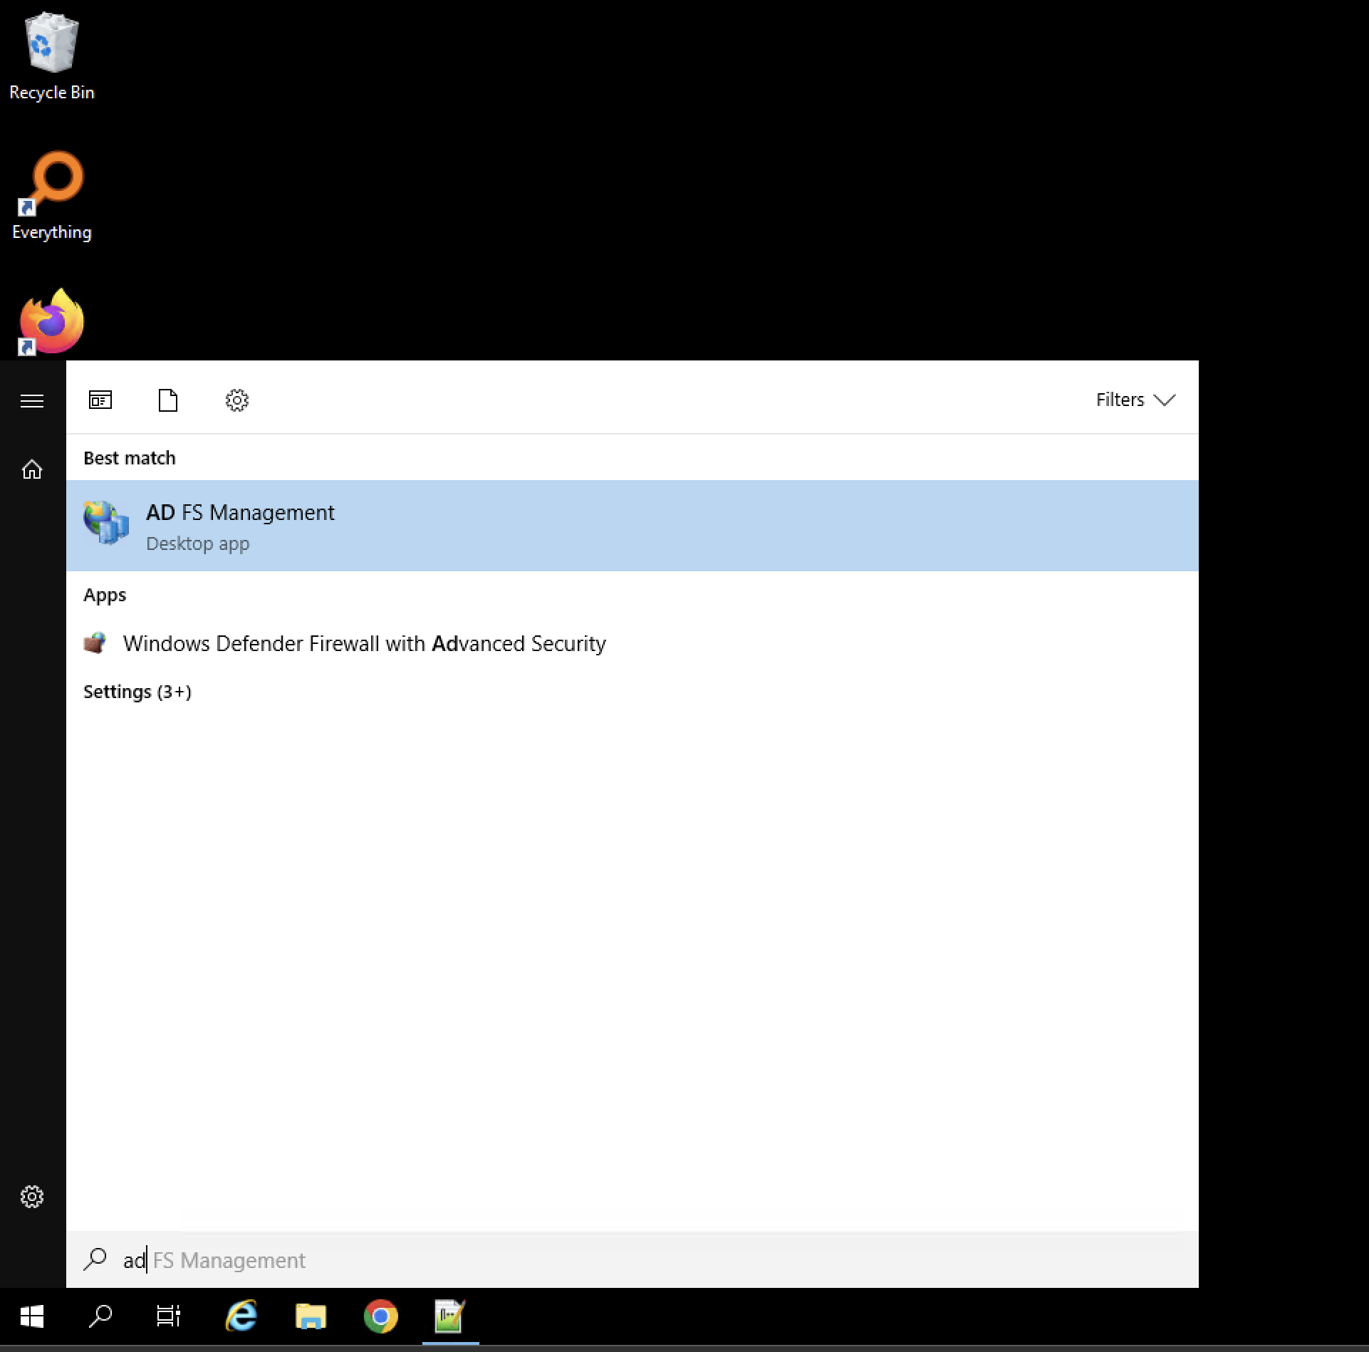Open the Windows Start button

point(32,1316)
